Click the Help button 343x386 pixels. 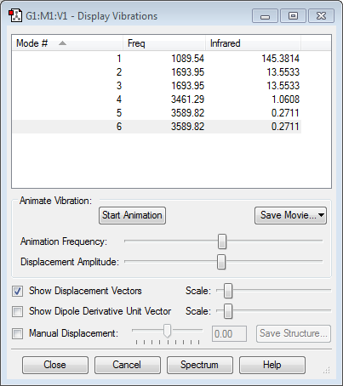pos(272,365)
